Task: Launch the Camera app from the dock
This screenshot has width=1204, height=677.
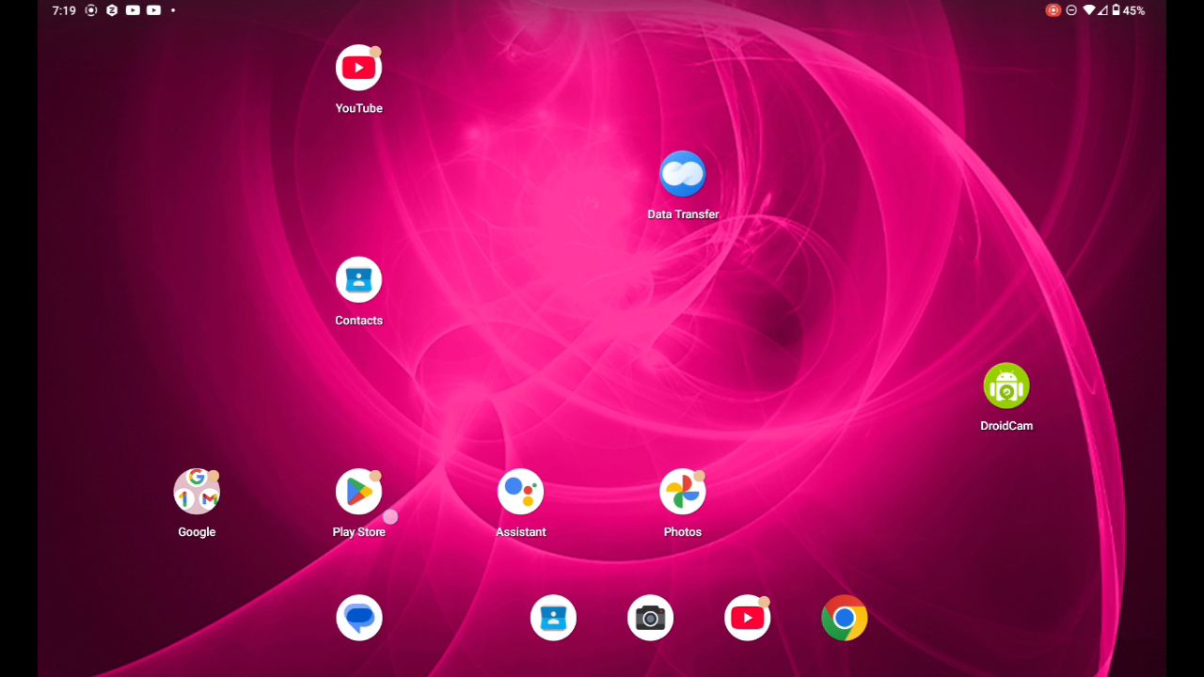Action: click(650, 618)
